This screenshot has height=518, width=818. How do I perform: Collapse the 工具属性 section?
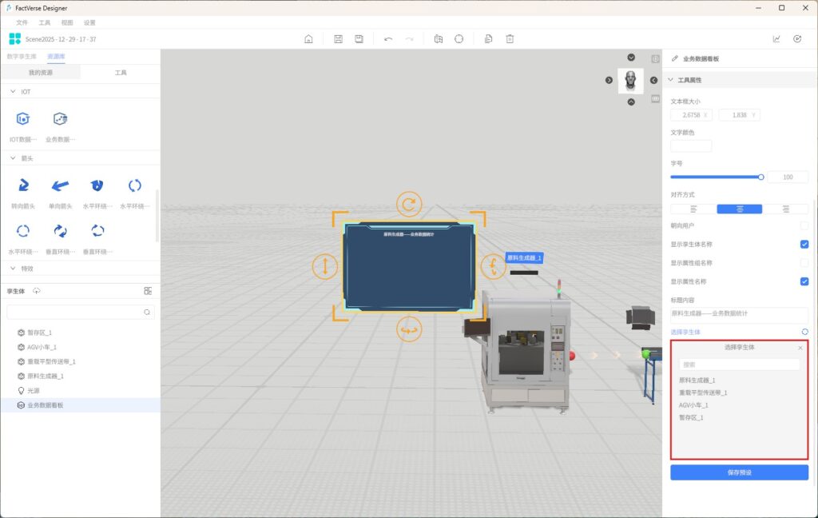(670, 80)
